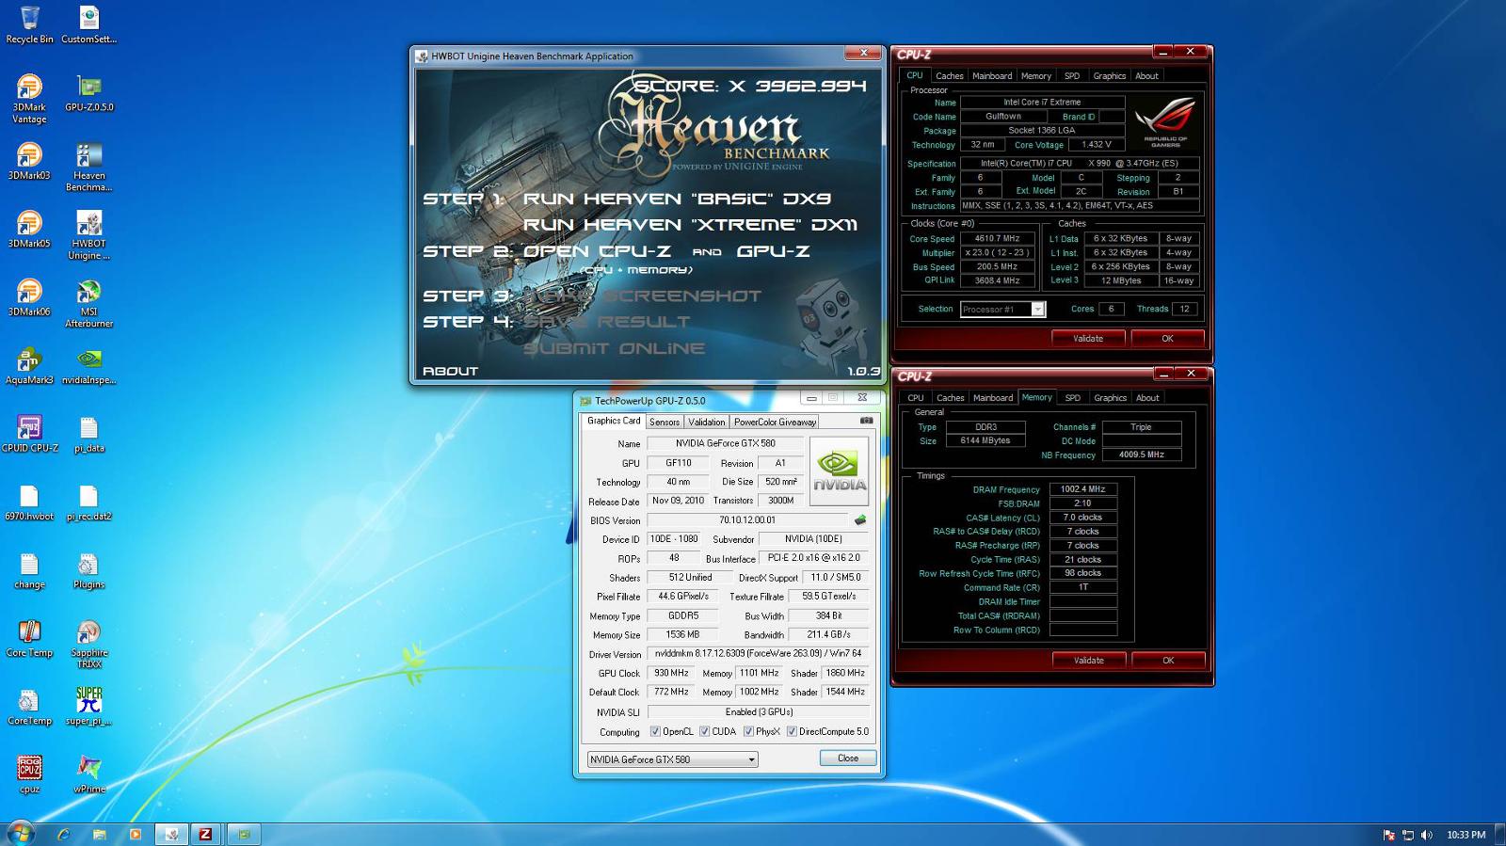Click Save Result in HWBOT Heaven

click(607, 322)
